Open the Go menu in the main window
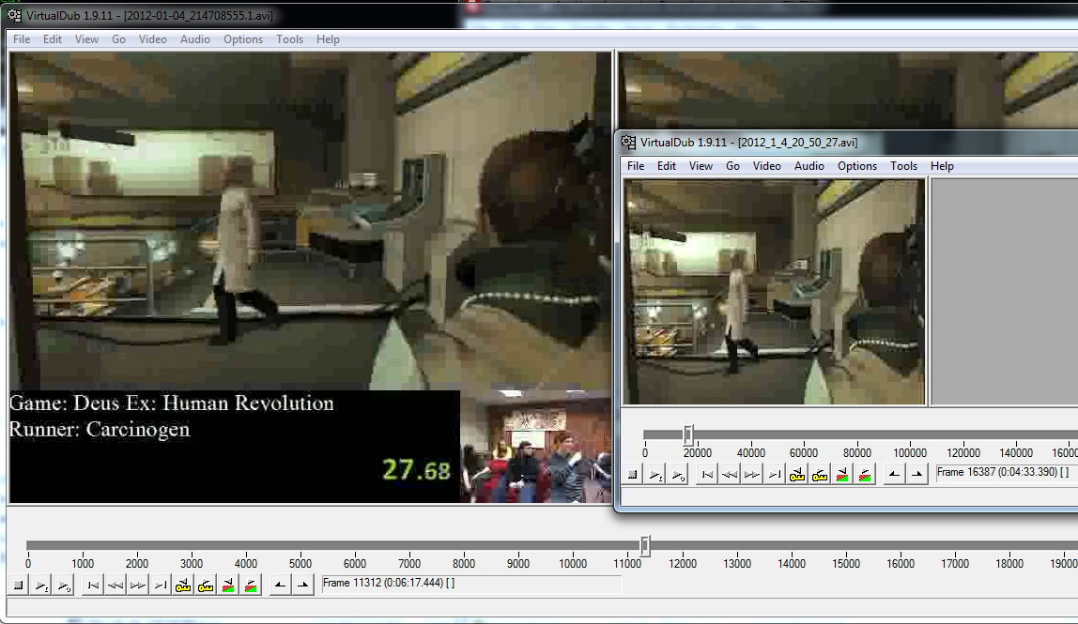Viewport: 1078px width, 624px height. point(119,39)
